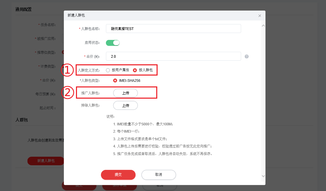
Task: Click the 取消 button in the dialog
Action: click(x=159, y=175)
